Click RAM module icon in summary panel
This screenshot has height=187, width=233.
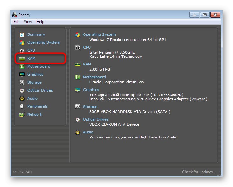point(78,64)
